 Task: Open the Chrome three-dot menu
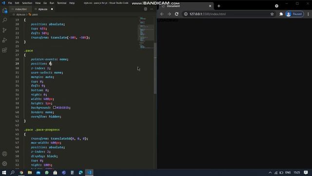click(308, 14)
